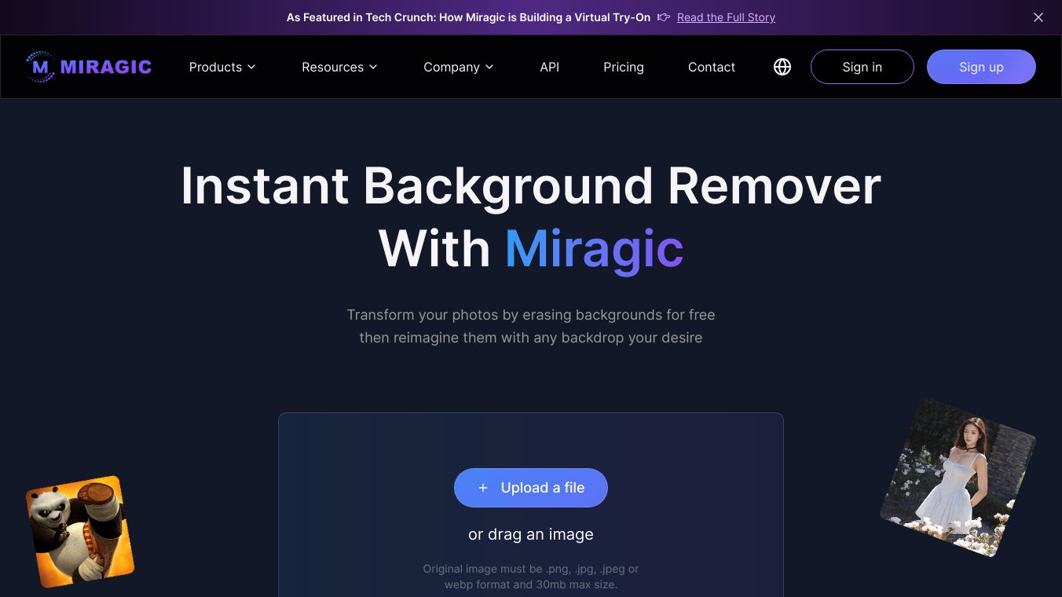Click the 'Original image must be' format note
The width and height of the screenshot is (1062, 597).
[531, 577]
